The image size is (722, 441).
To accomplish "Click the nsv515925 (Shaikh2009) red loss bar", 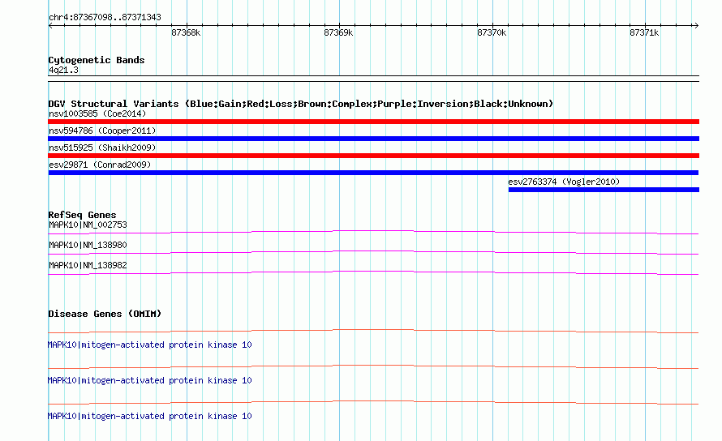I will 373,156.
